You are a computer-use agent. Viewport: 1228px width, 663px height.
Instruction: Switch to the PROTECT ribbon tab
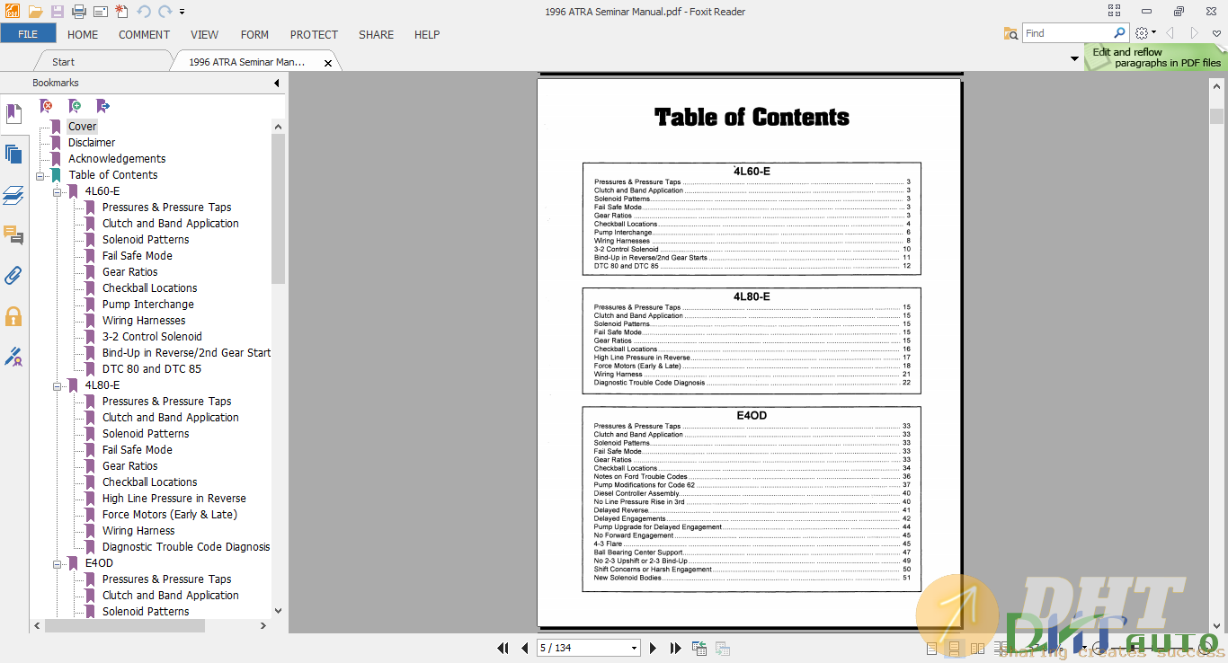[314, 34]
